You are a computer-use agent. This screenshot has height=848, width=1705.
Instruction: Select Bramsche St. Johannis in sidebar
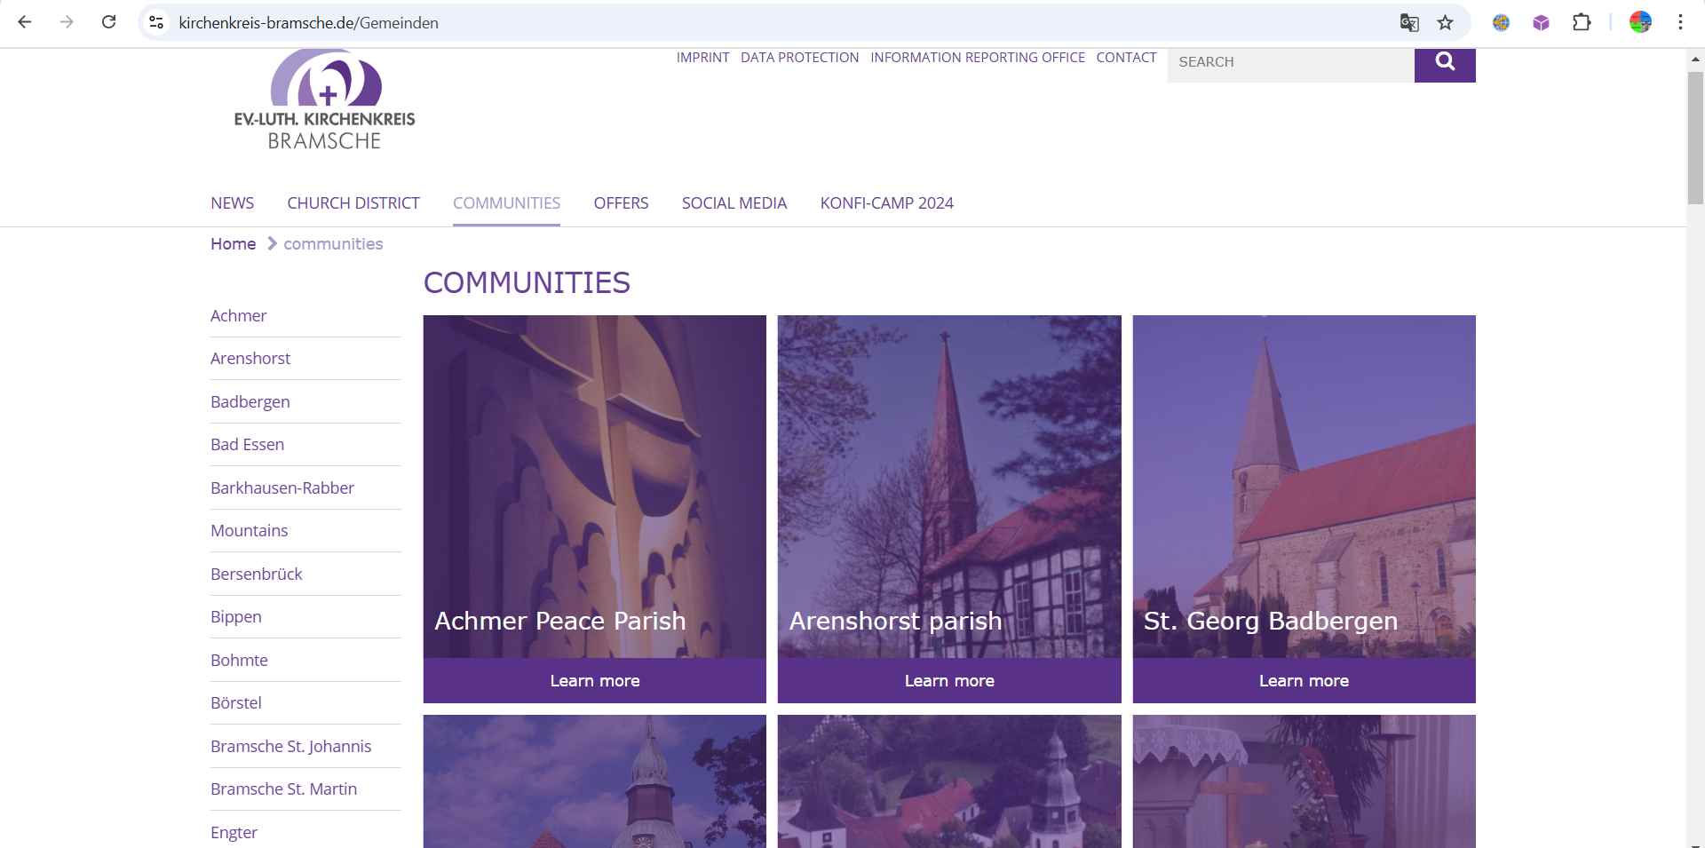290,747
